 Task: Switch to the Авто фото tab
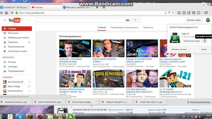pyautogui.click(x=78, y=7)
